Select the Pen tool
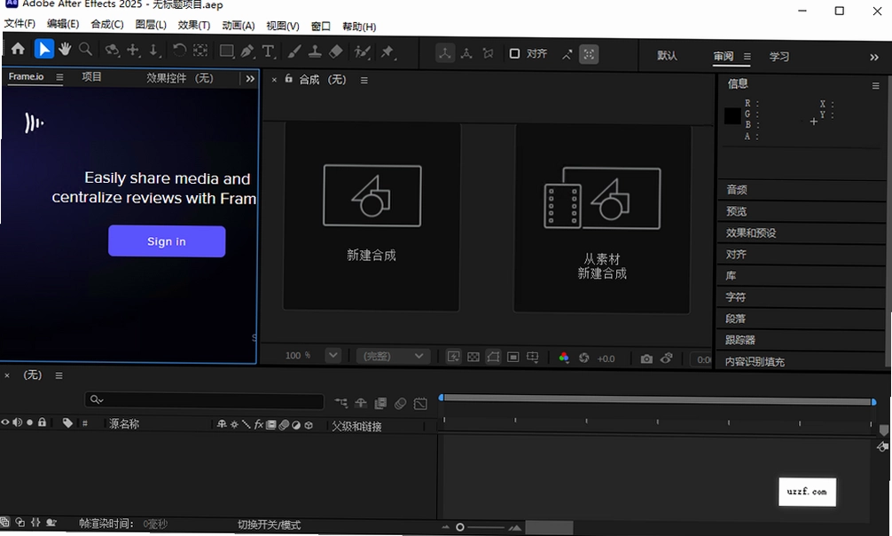 (247, 51)
